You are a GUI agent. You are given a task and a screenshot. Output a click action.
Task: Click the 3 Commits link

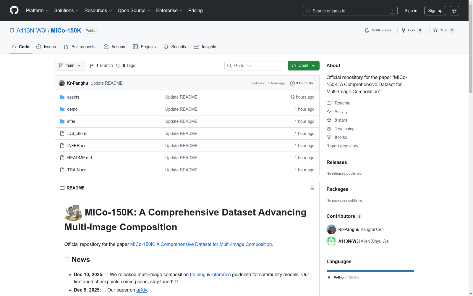[302, 83]
